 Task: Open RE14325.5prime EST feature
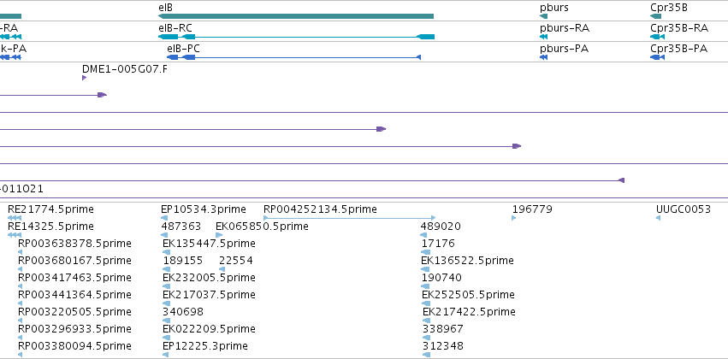click(x=15, y=235)
